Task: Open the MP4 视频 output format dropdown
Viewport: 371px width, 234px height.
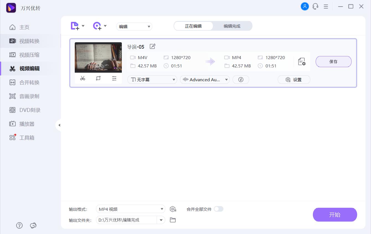Action: (130, 209)
